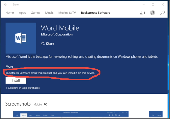Viewport: 170px width, 119px height.
Task: Open Store search with magnifier icon
Action: (163, 13)
